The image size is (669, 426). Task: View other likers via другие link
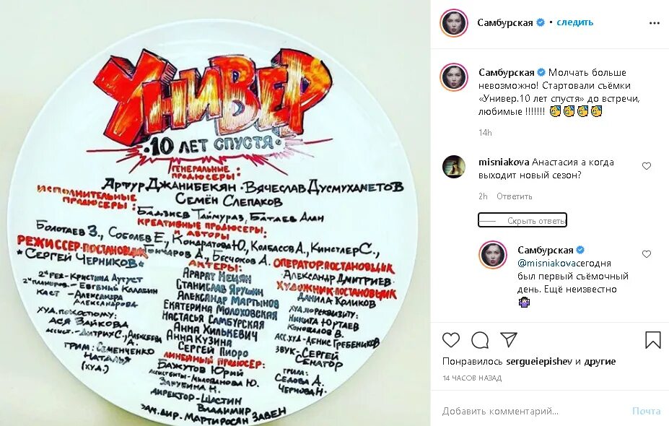point(600,361)
